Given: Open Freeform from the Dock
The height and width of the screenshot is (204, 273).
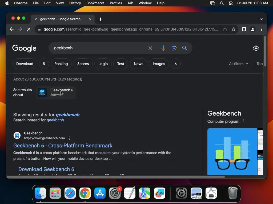Looking at the screenshot, I should point(160,193).
